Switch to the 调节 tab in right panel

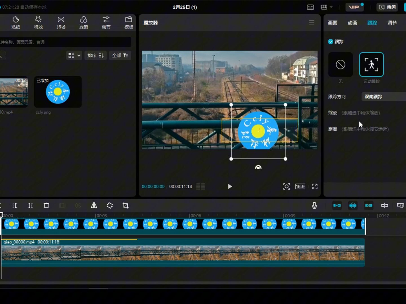[392, 23]
